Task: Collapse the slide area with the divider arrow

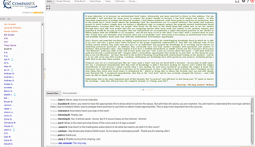Action: [143, 90]
